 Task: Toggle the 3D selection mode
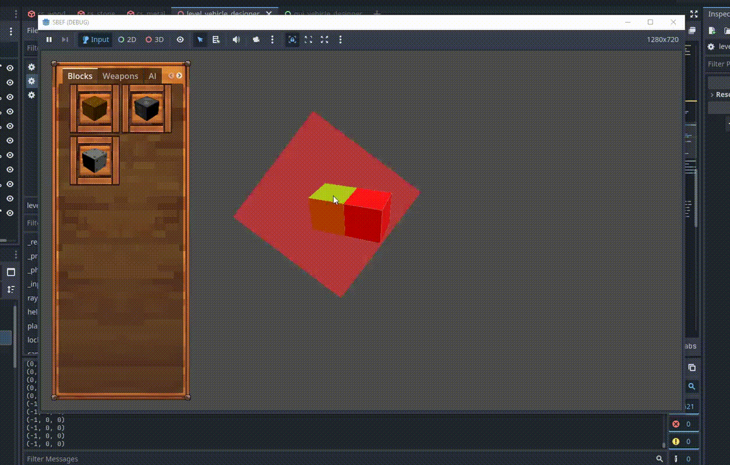(155, 40)
